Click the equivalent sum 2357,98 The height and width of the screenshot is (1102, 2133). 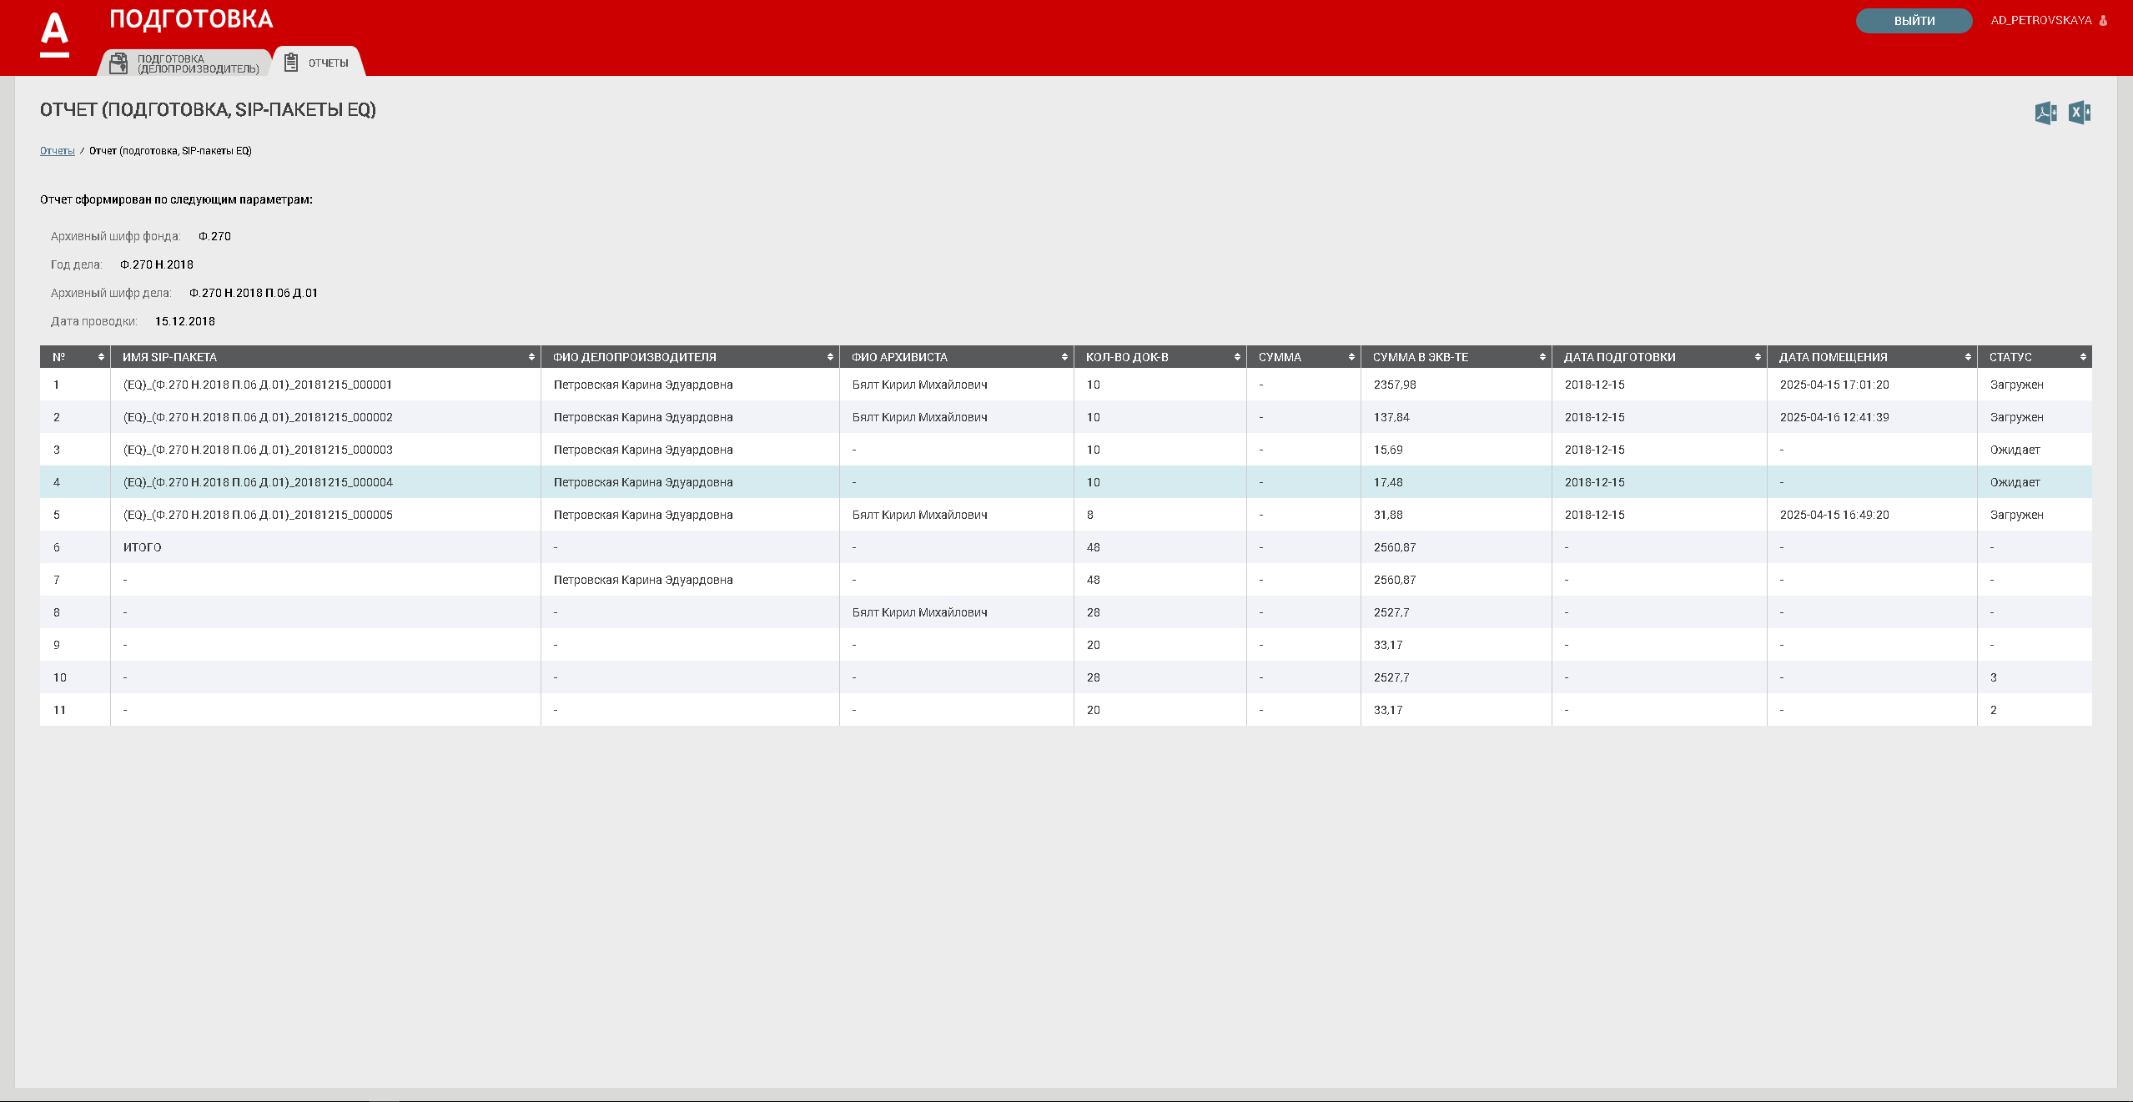[1395, 385]
